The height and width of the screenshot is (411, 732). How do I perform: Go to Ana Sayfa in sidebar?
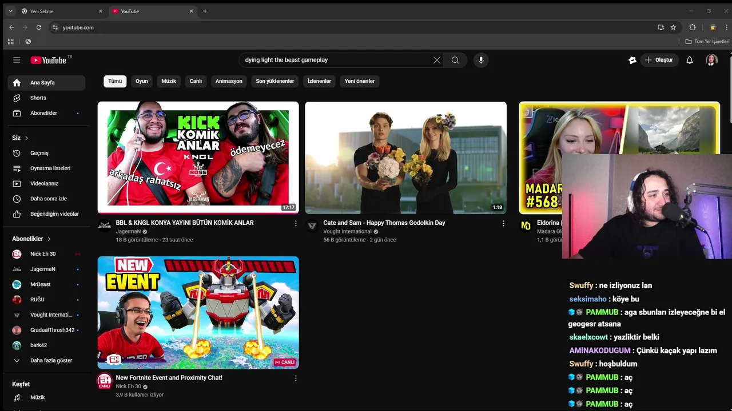(46, 83)
